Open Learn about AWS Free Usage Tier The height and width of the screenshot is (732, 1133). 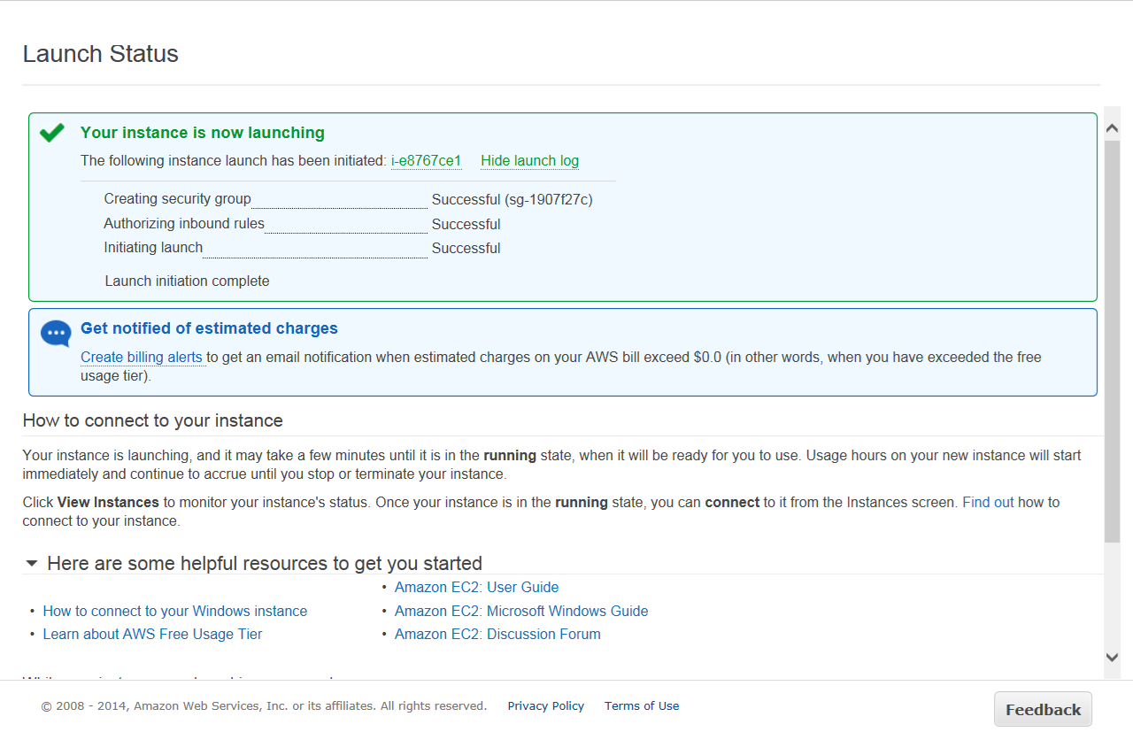[152, 634]
